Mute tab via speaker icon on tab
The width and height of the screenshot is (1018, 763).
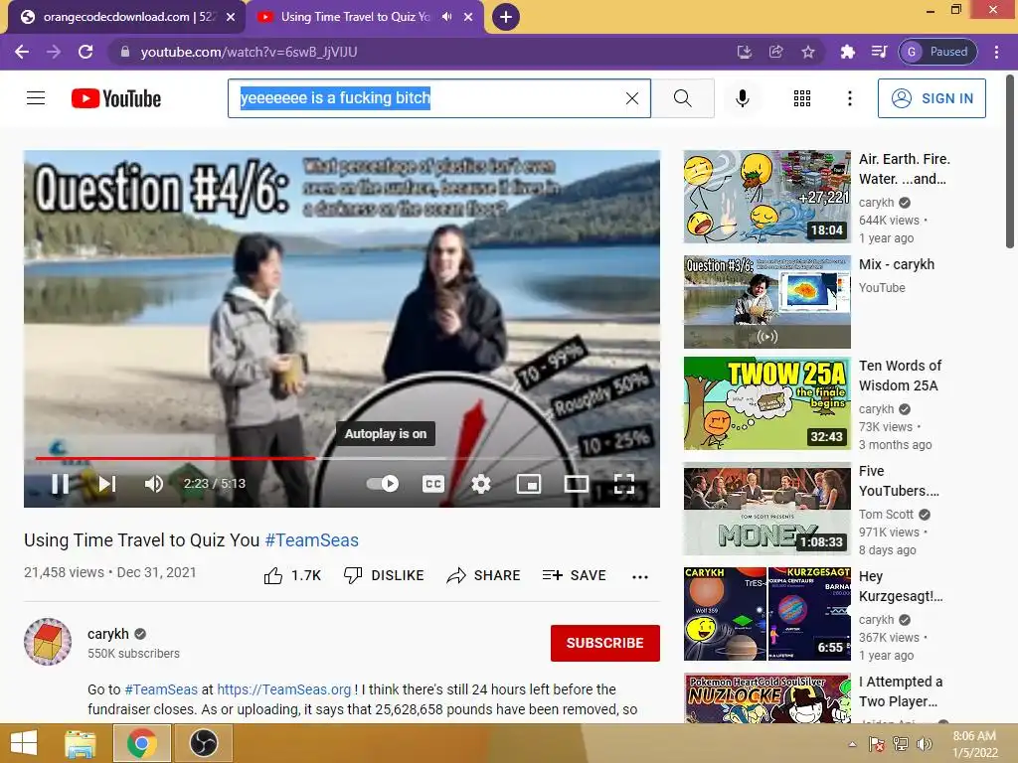(446, 17)
